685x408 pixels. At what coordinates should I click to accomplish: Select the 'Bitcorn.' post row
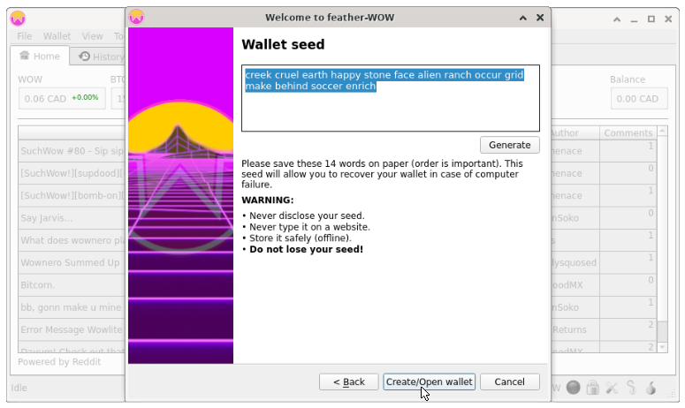72,285
